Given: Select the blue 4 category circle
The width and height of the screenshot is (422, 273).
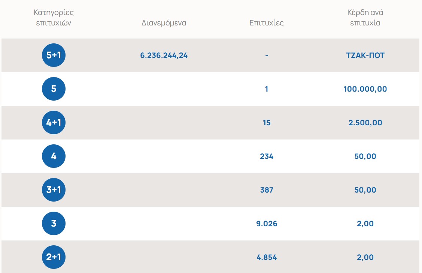Looking at the screenshot, I should (x=54, y=156).
